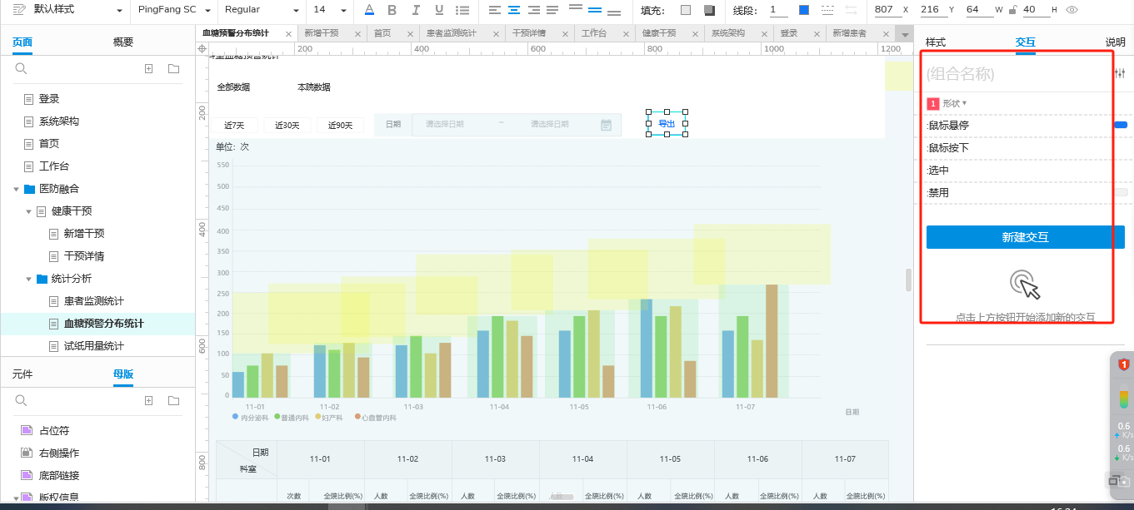
Task: Align text center
Action: pyautogui.click(x=514, y=10)
